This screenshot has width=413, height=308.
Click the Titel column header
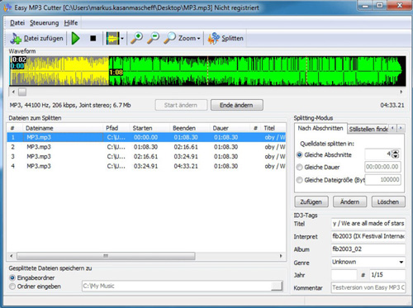(x=274, y=128)
